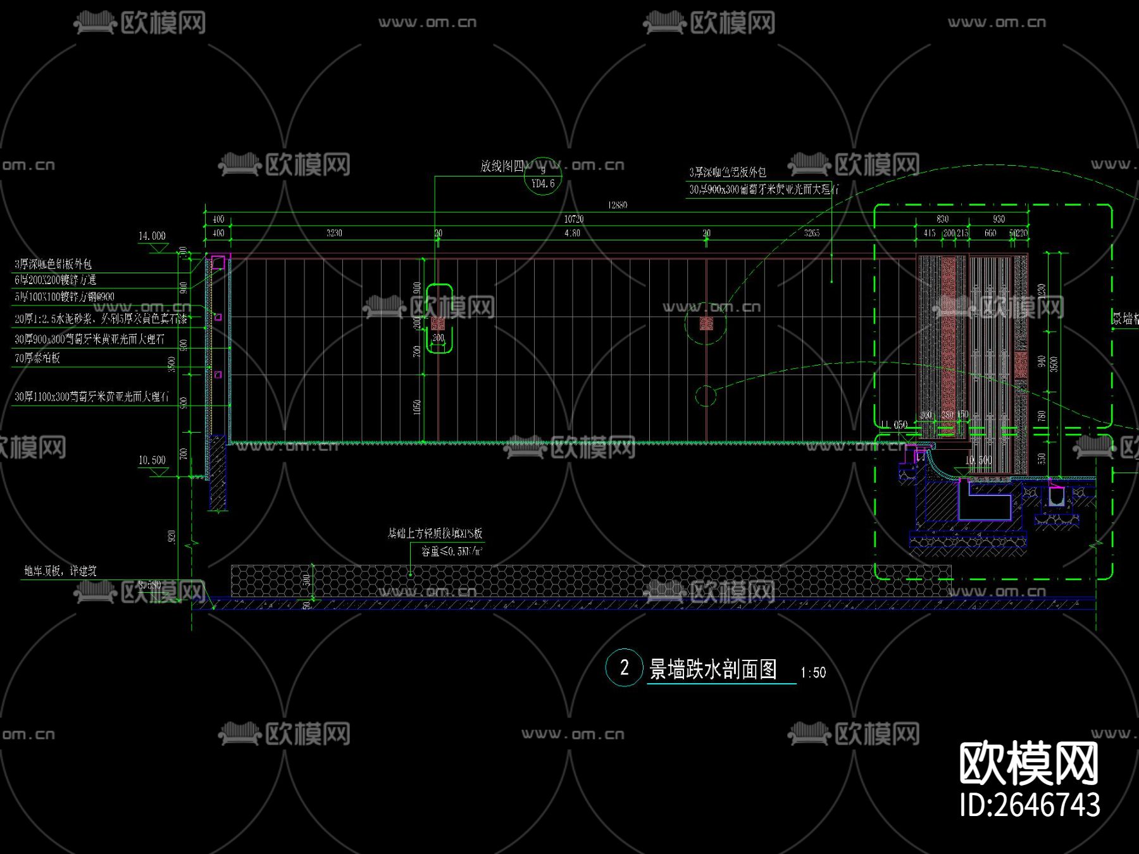This screenshot has height=854, width=1139.
Task: Click the drawing title 景墙跌水剖面图
Action: [x=713, y=669]
